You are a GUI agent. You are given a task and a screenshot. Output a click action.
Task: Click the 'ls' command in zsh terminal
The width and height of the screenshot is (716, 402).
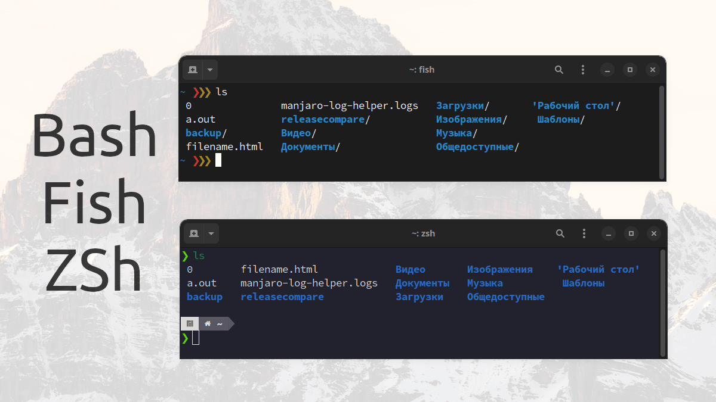click(x=199, y=255)
